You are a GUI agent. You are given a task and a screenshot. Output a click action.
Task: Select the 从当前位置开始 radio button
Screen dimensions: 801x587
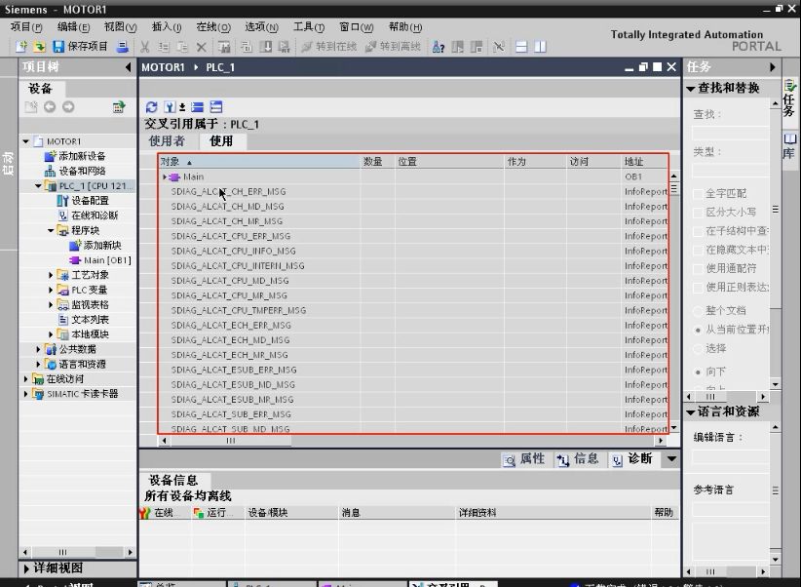click(x=698, y=330)
